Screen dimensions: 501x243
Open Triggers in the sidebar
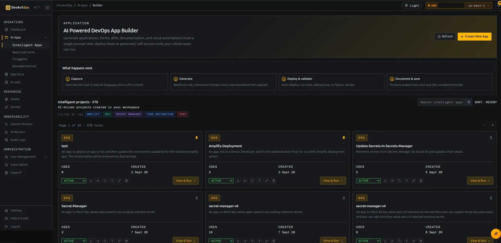[20, 59]
